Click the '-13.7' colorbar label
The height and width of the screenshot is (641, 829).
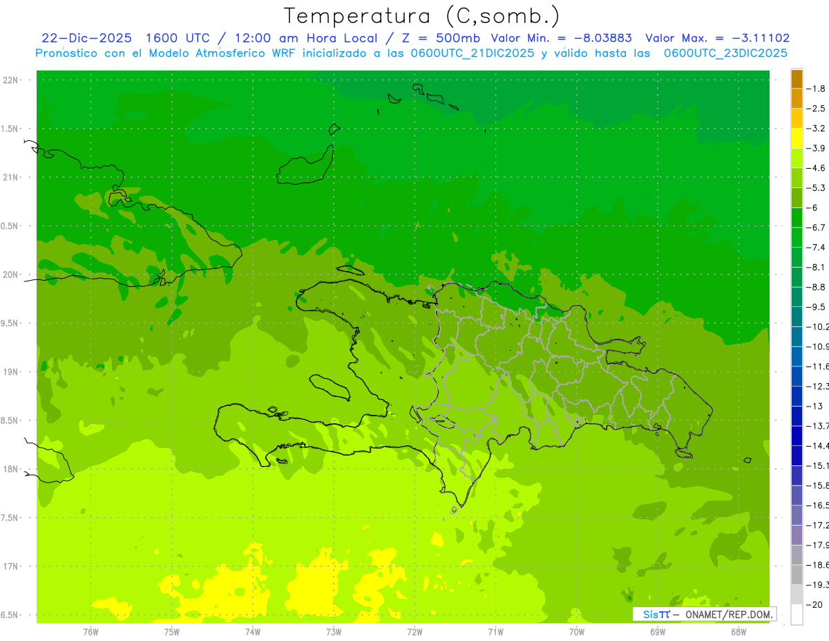(x=818, y=425)
